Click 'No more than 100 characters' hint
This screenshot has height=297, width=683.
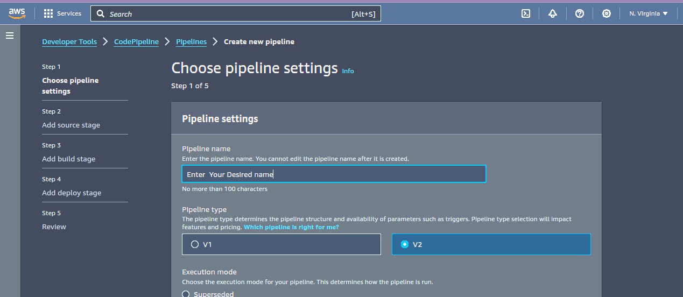pos(224,189)
